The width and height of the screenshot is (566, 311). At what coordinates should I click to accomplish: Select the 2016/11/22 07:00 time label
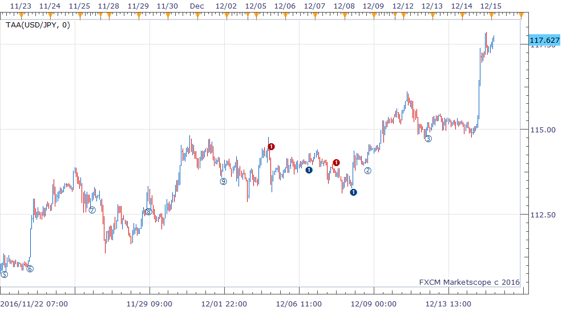point(34,304)
